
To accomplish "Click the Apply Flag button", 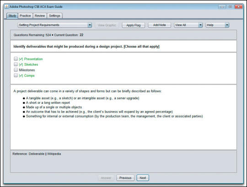I will pyautogui.click(x=134, y=25).
